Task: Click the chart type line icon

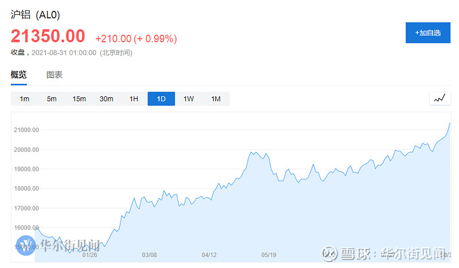Action: point(439,98)
